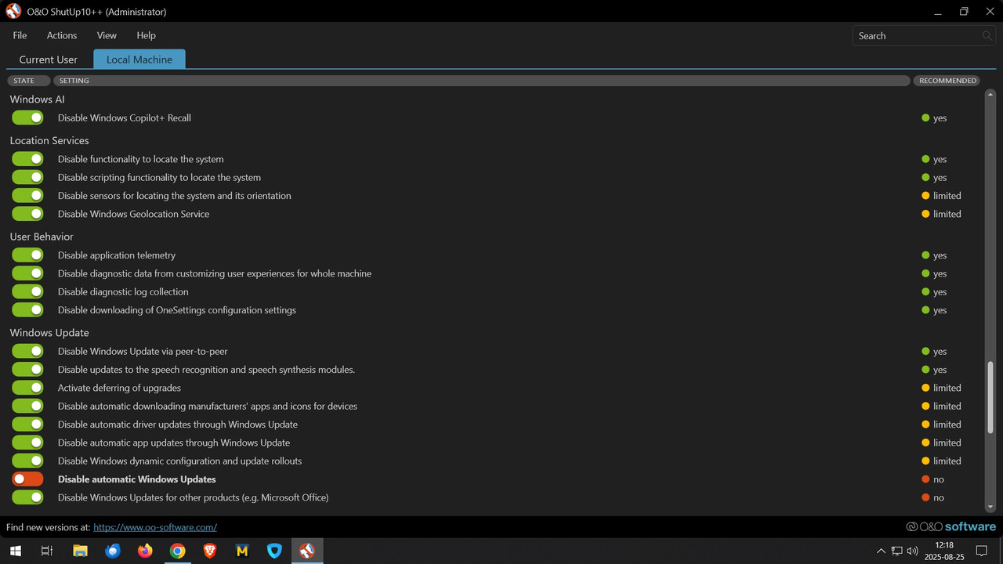Viewport: 1003px width, 564px height.
Task: Click yellow limited dot for Windows Geolocation Service
Action: coord(925,214)
